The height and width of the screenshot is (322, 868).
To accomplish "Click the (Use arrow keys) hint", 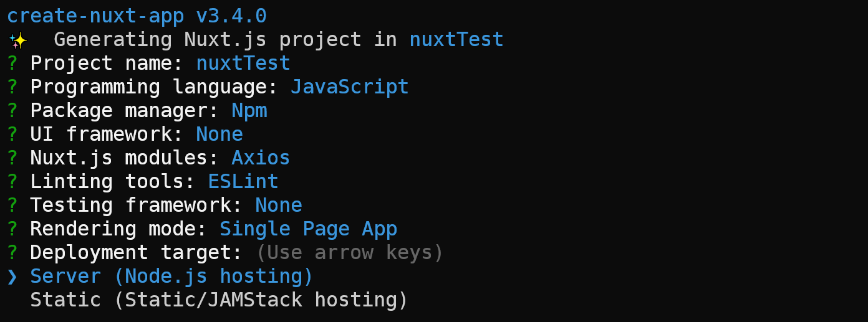I will pos(350,253).
